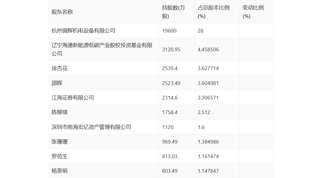Select 辽宁海通新能源低碳产业股权投资基金有限公司 row name
This screenshot has width=322, height=178.
coord(102,49)
